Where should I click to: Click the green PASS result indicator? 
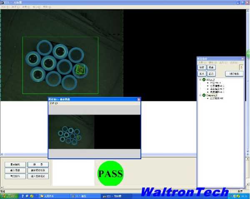(x=110, y=173)
